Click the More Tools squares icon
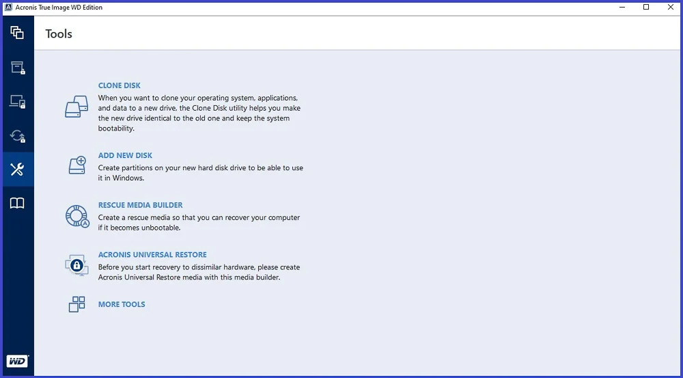 [x=76, y=304]
